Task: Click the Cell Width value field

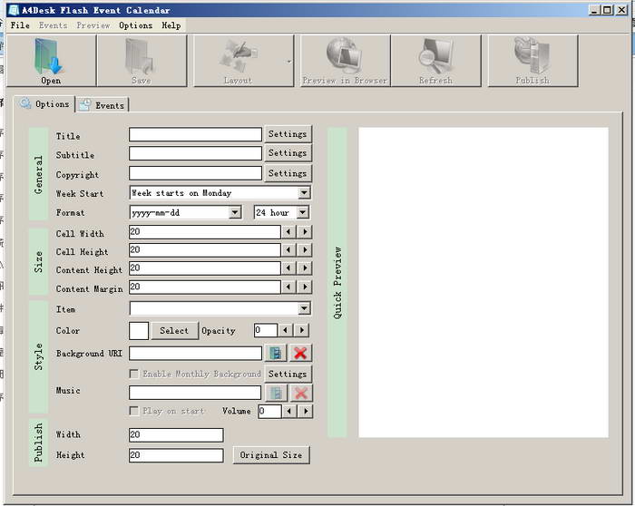Action: [x=204, y=232]
